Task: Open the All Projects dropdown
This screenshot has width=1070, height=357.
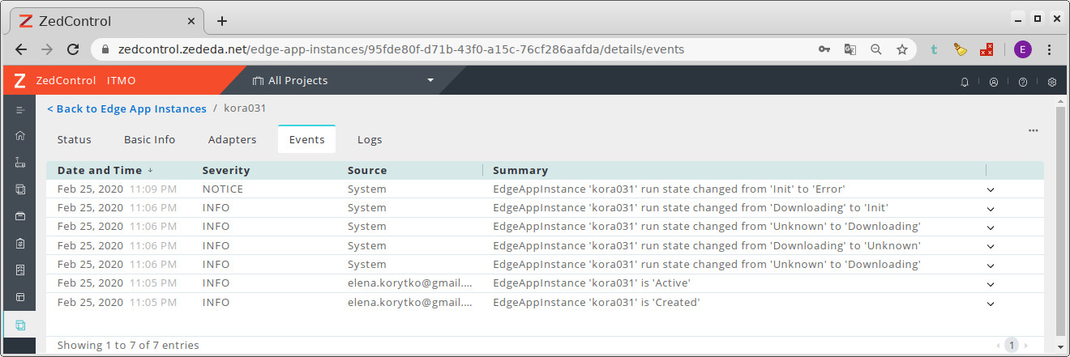Action: pos(343,81)
